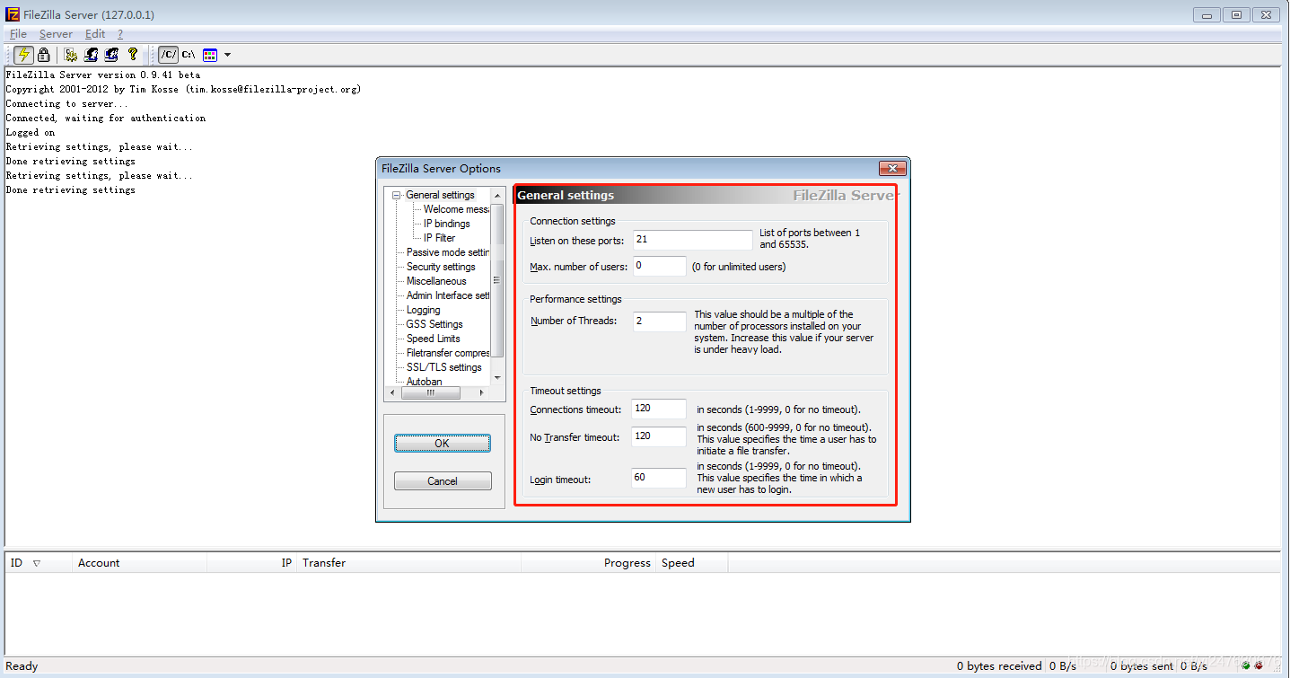Click the Max. number of users field
The height and width of the screenshot is (678, 1290).
point(659,266)
